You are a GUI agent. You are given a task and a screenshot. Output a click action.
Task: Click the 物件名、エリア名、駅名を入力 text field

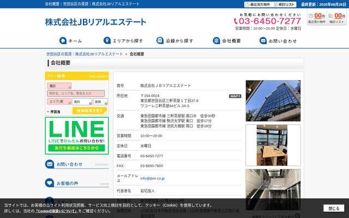76,93
